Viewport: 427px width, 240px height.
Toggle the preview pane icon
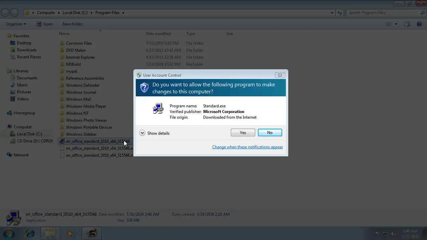[407, 24]
